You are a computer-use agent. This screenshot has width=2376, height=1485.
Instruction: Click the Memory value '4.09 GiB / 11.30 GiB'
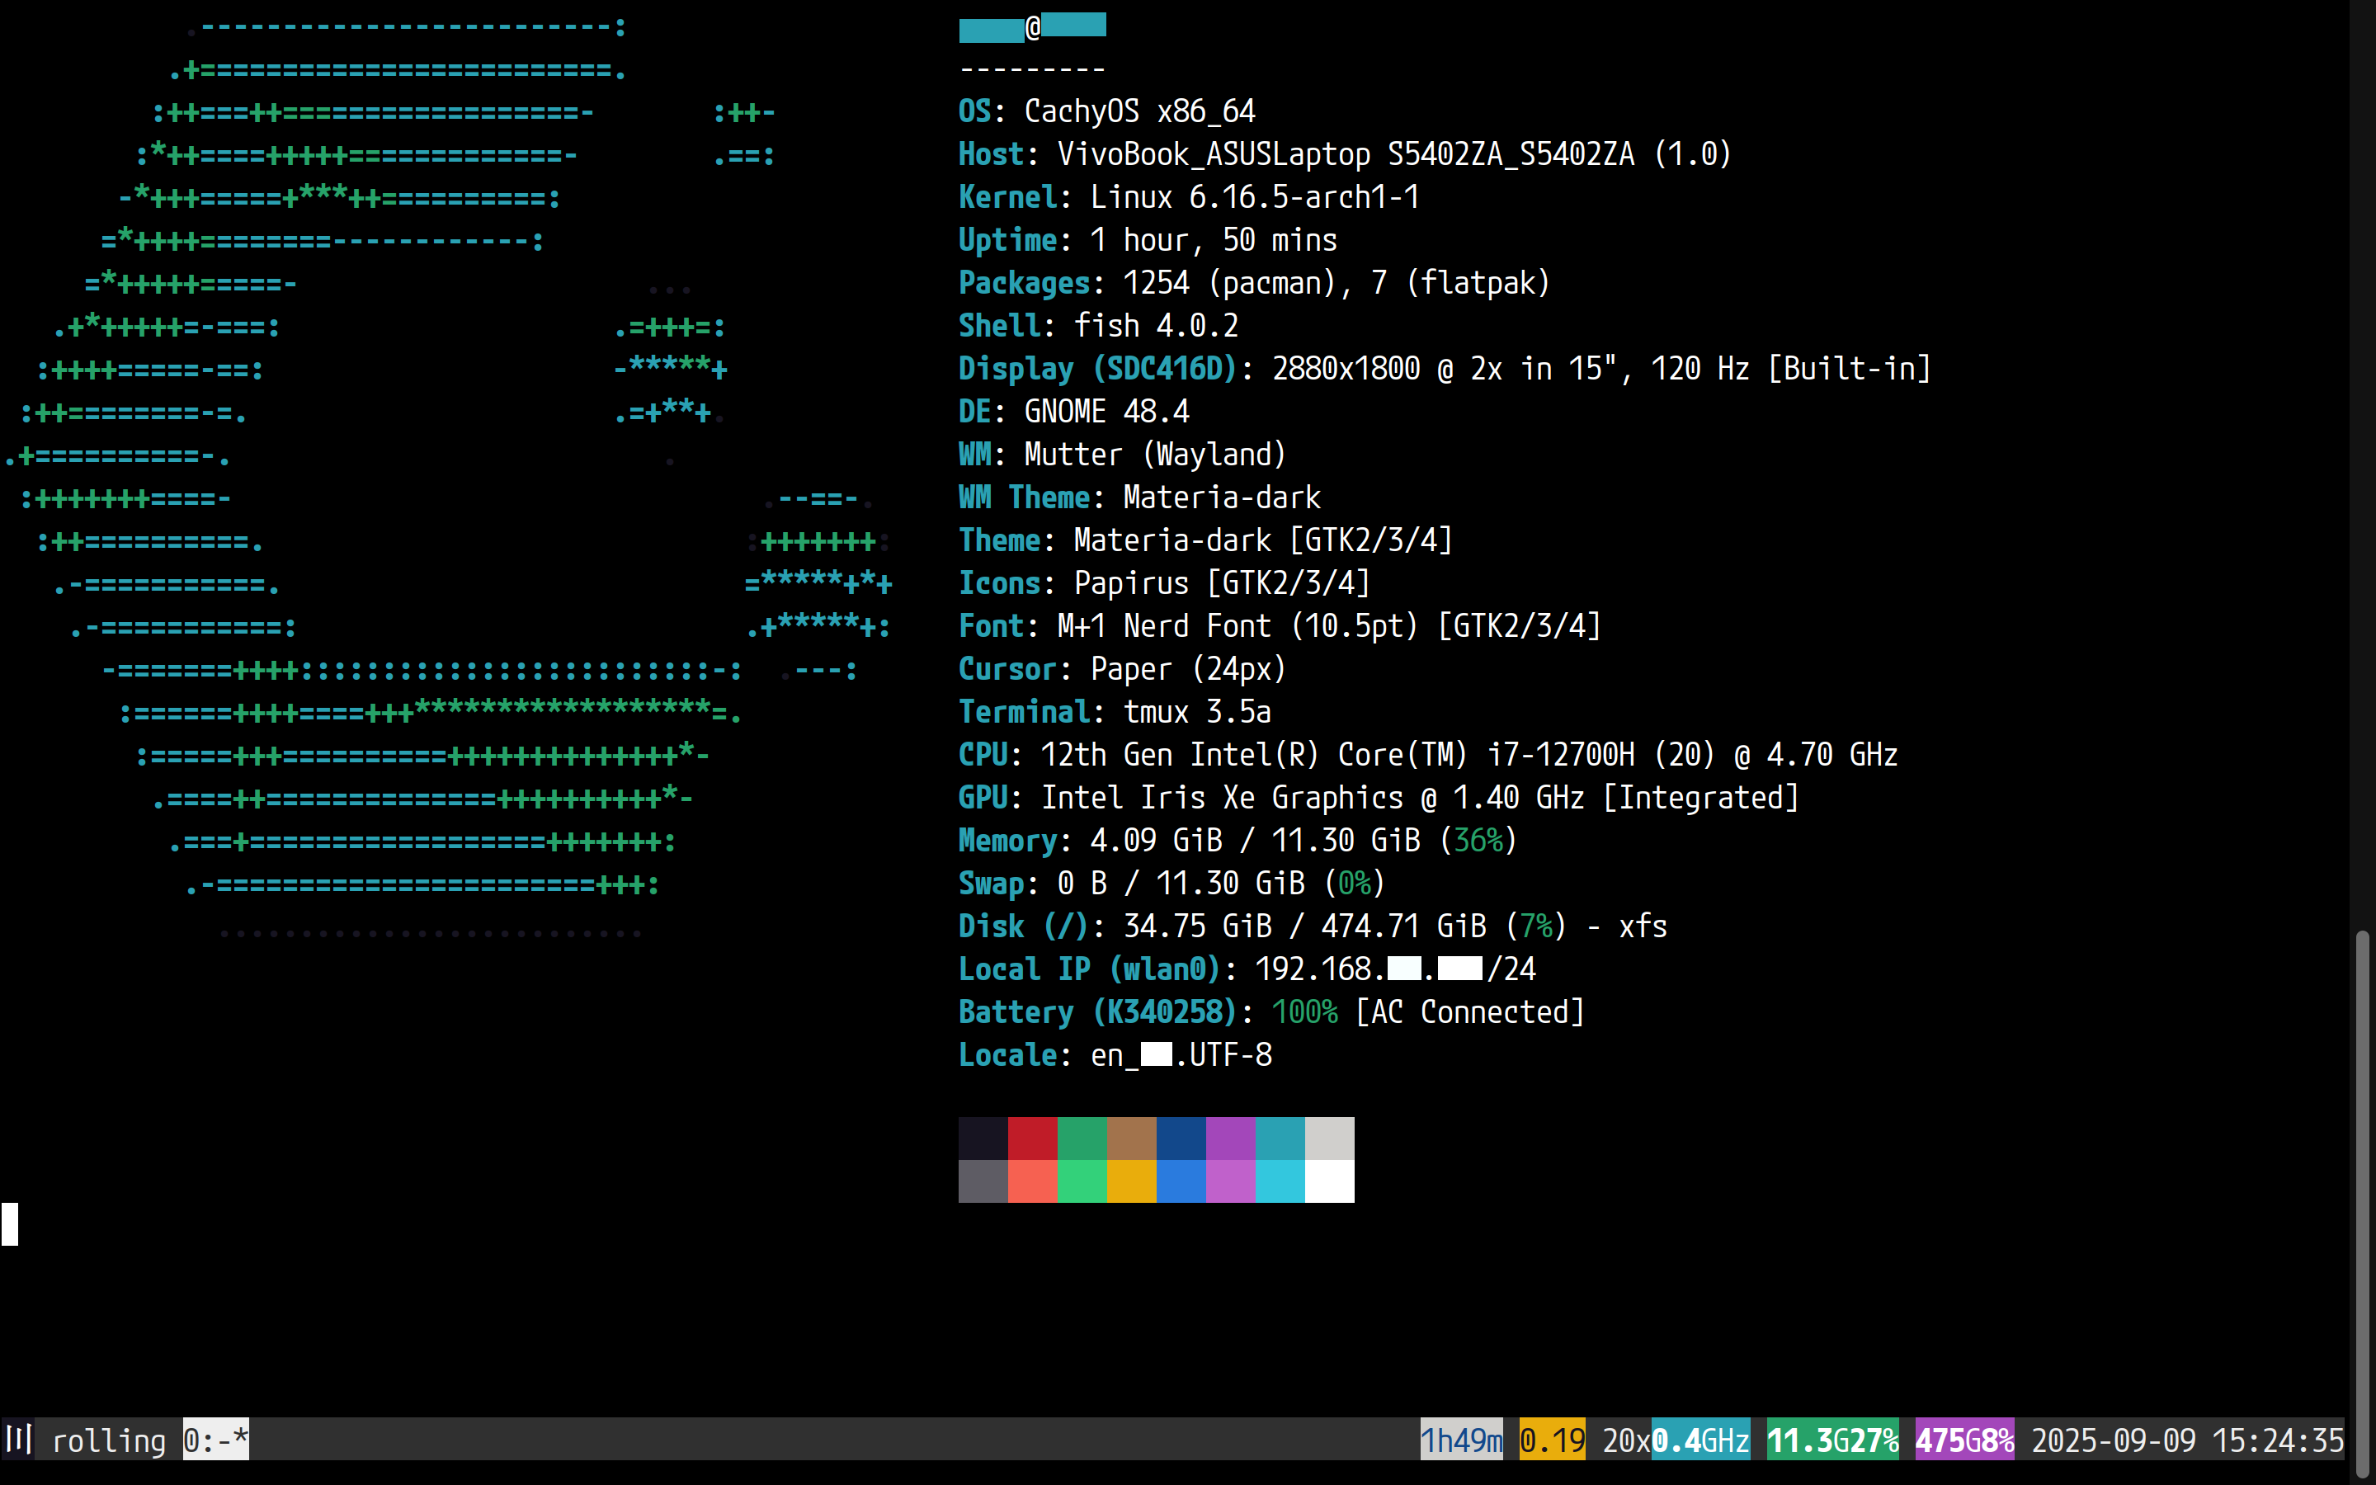(x=1255, y=841)
